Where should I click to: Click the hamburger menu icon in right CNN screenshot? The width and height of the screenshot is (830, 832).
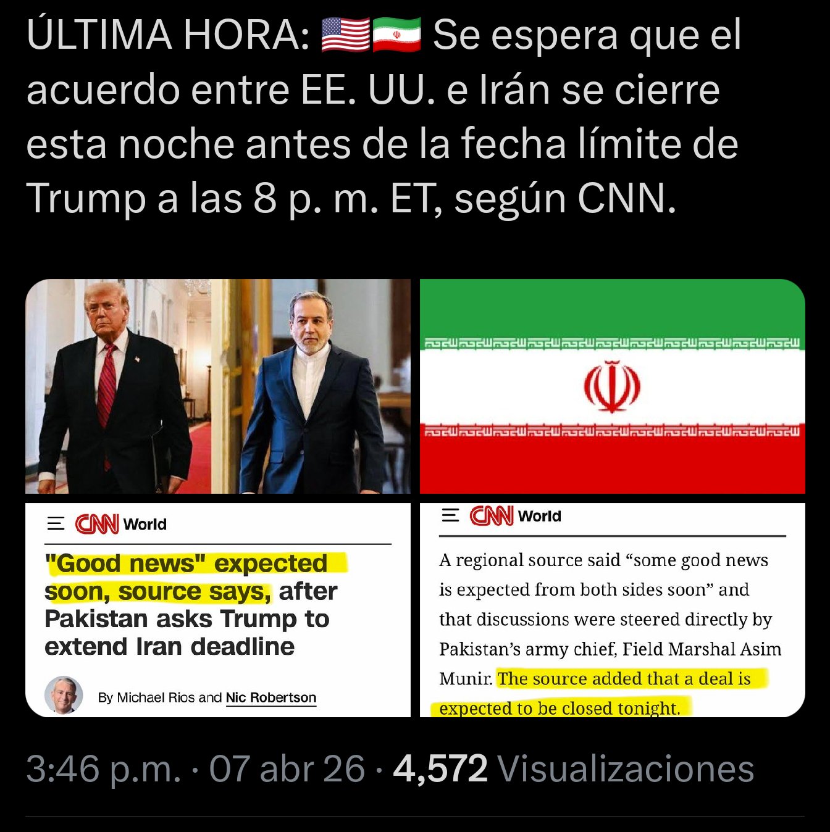click(451, 515)
